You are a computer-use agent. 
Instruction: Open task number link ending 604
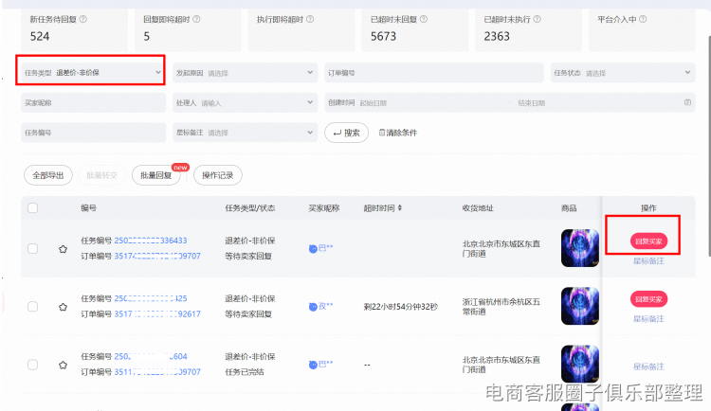point(151,357)
